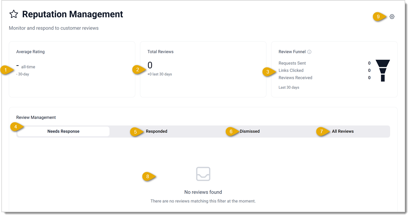This screenshot has width=410, height=217.
Task: Click the funnel chart graphic
Action: click(383, 71)
